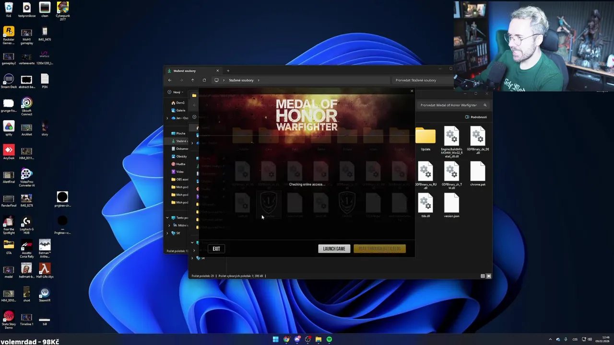Close the Stažené soubory tab

pos(217,71)
